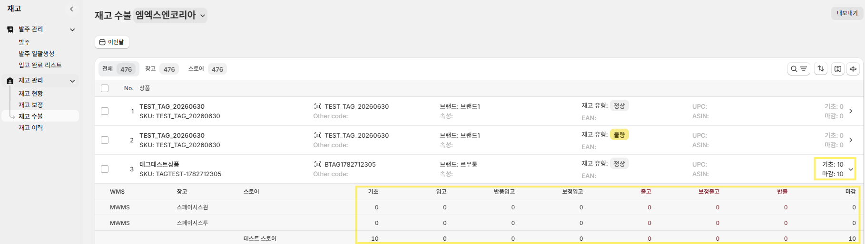Open 재고 현황 in the sidebar
865x244 pixels.
[31, 94]
